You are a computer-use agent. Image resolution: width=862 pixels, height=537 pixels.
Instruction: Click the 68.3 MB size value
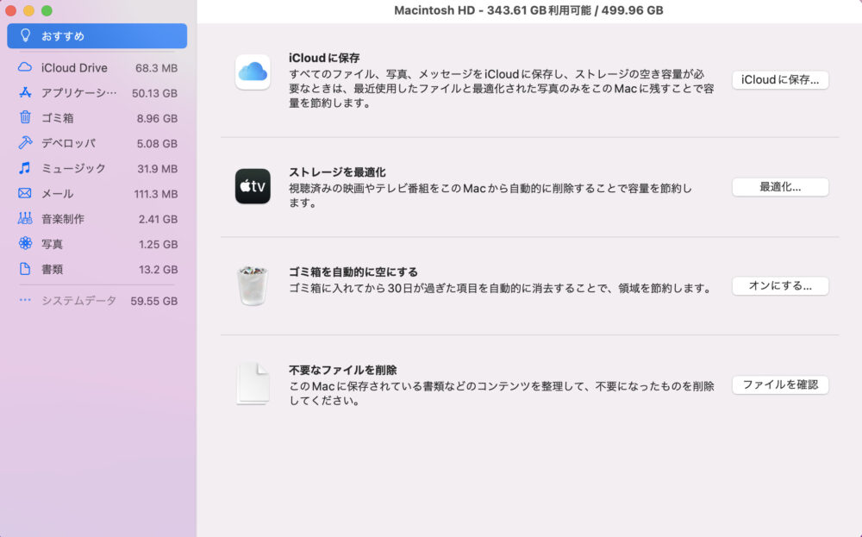pyautogui.click(x=156, y=68)
